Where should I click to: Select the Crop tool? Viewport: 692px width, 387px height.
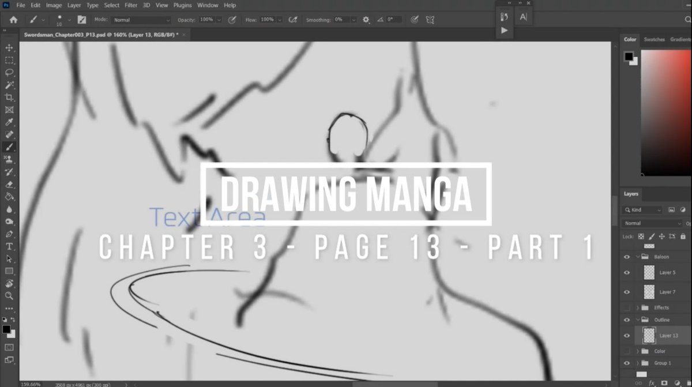[x=9, y=97]
